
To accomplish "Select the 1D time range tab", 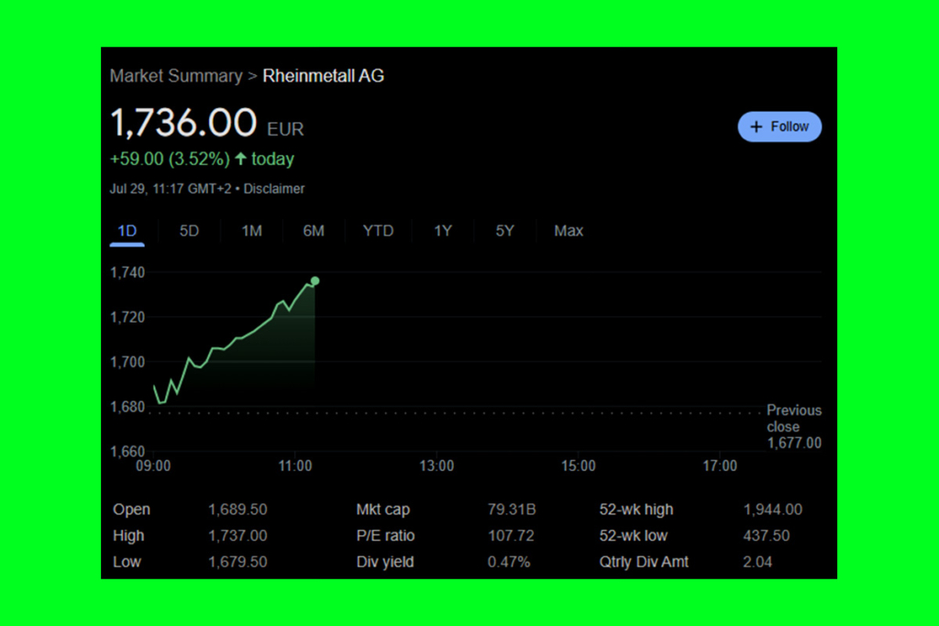I will 127,231.
